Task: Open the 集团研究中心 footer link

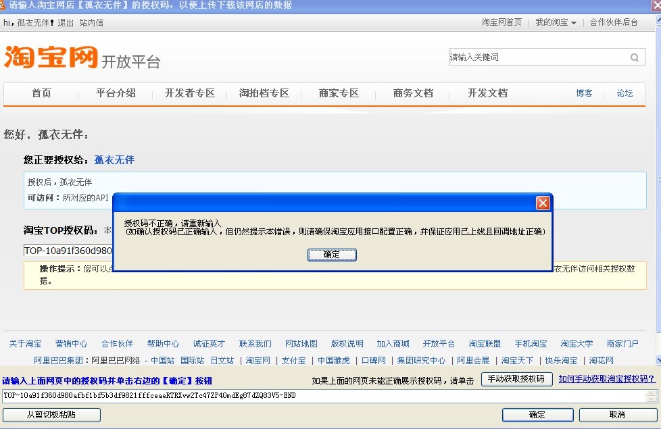Action: point(421,361)
